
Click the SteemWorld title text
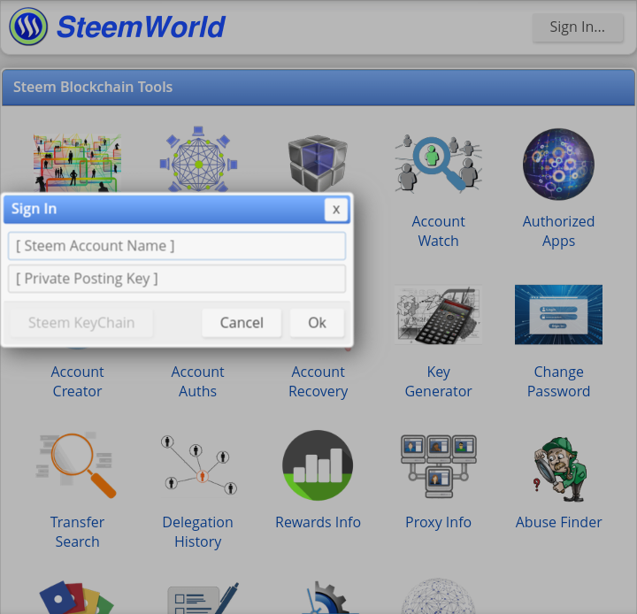tap(141, 27)
